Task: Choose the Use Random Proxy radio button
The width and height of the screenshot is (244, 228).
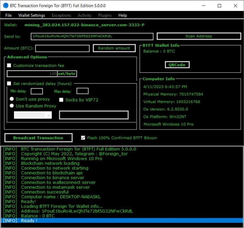Action: coord(12,106)
